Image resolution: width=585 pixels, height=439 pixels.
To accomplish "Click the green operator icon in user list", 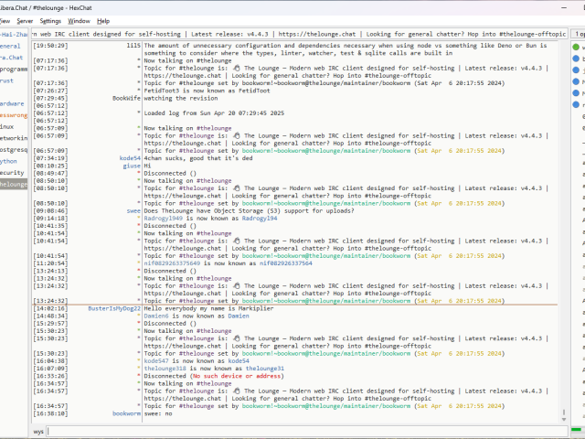I will click(x=576, y=47).
